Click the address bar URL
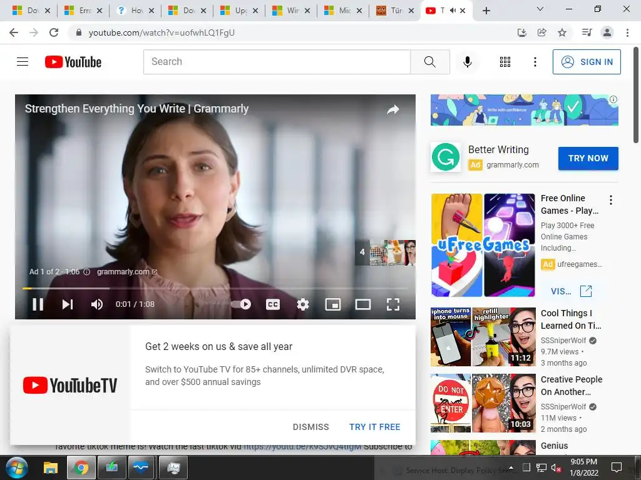Viewport: 641px width, 480px height. (x=162, y=32)
